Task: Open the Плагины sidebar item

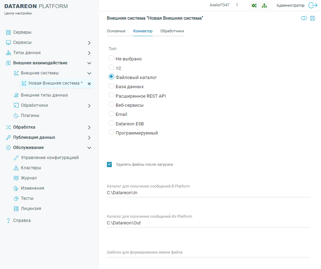Action: click(x=30, y=116)
